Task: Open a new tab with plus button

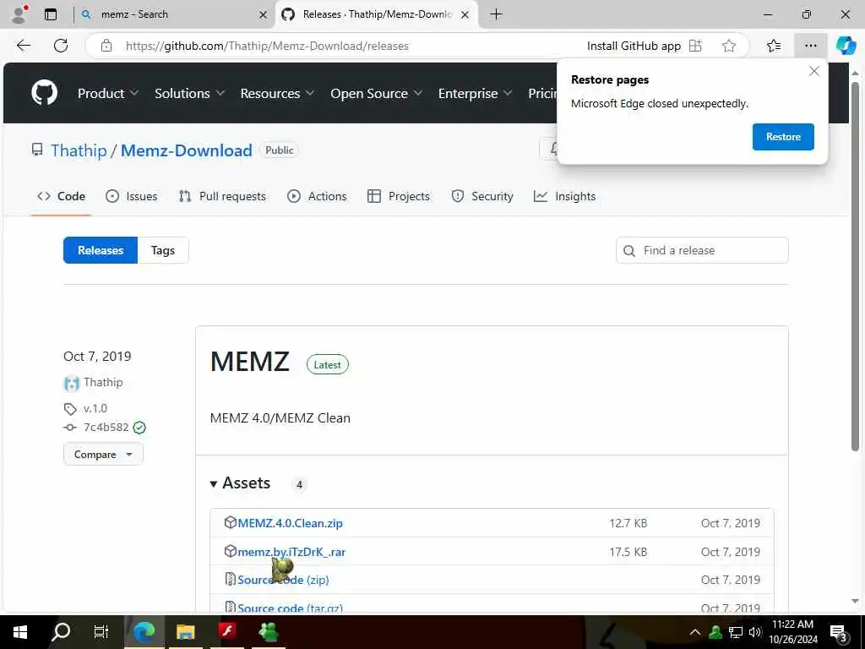Action: tap(496, 14)
